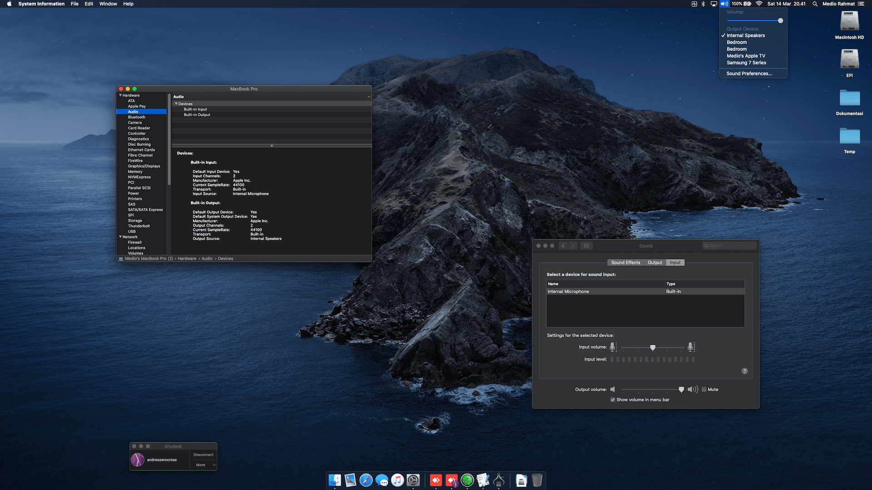Open the Window menu
Screen dimensions: 872x490
coord(108,4)
